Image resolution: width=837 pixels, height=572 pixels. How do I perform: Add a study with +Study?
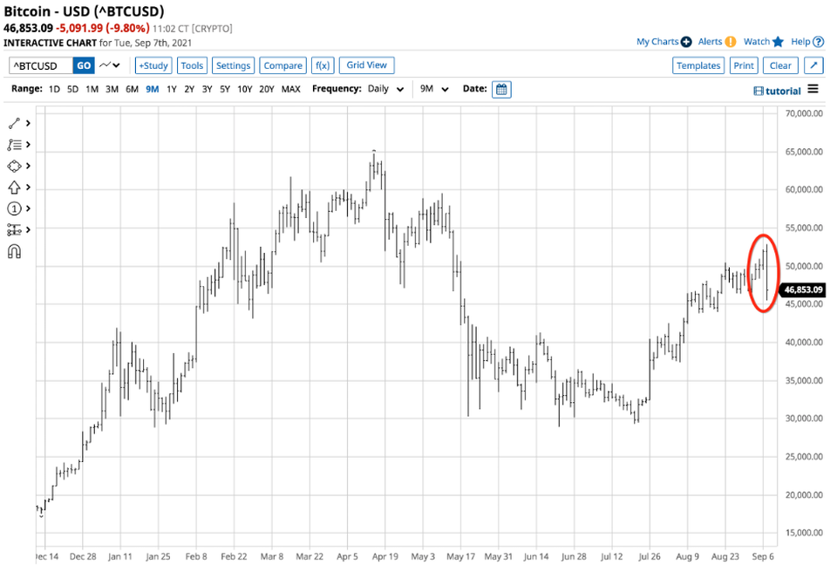153,65
